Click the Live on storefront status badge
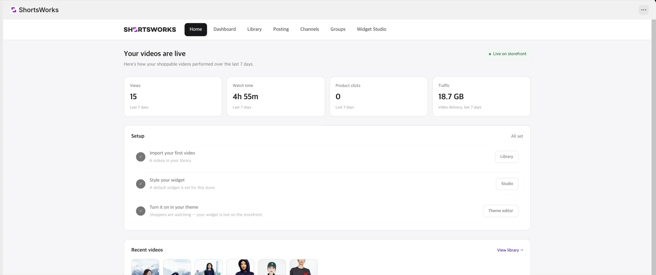 tap(507, 54)
